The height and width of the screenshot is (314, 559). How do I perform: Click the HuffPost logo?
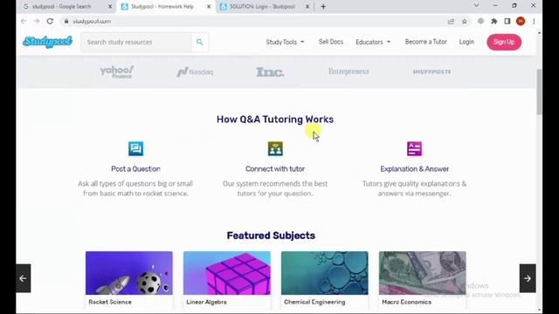pos(431,72)
